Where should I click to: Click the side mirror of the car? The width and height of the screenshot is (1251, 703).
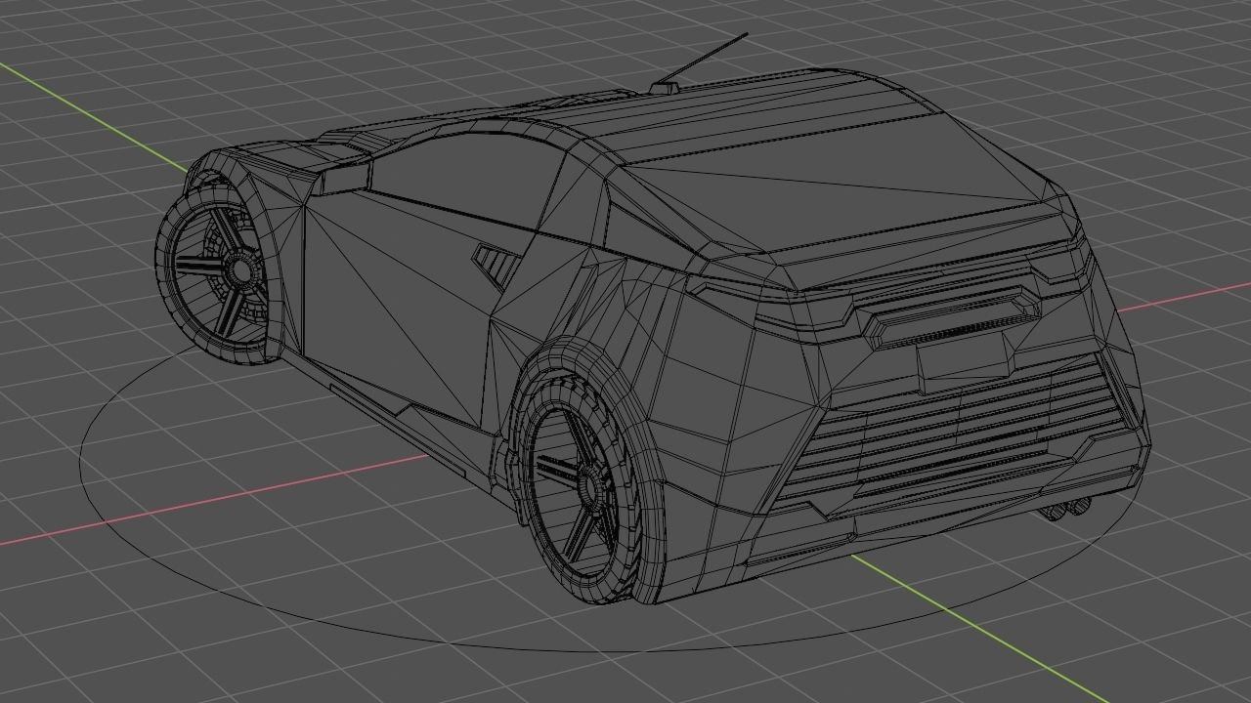(344, 177)
